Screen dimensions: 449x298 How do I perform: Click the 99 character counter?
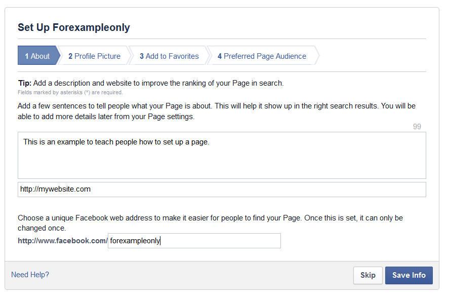pos(417,127)
